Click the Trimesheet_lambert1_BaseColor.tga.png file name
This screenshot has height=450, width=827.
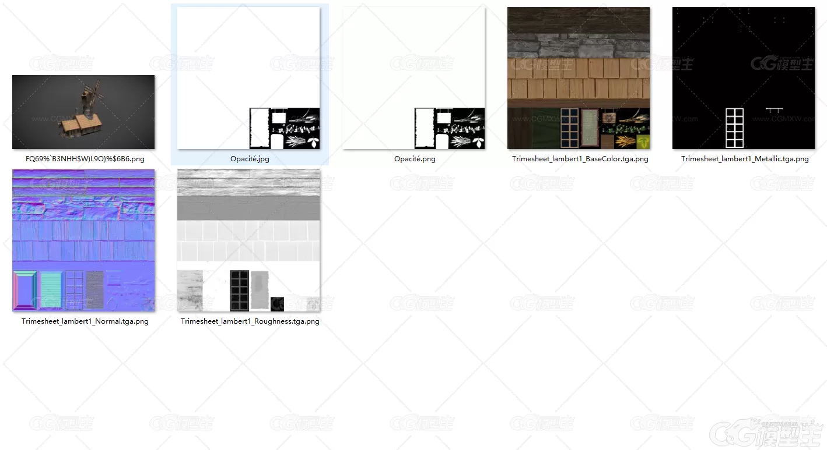pyautogui.click(x=580, y=158)
